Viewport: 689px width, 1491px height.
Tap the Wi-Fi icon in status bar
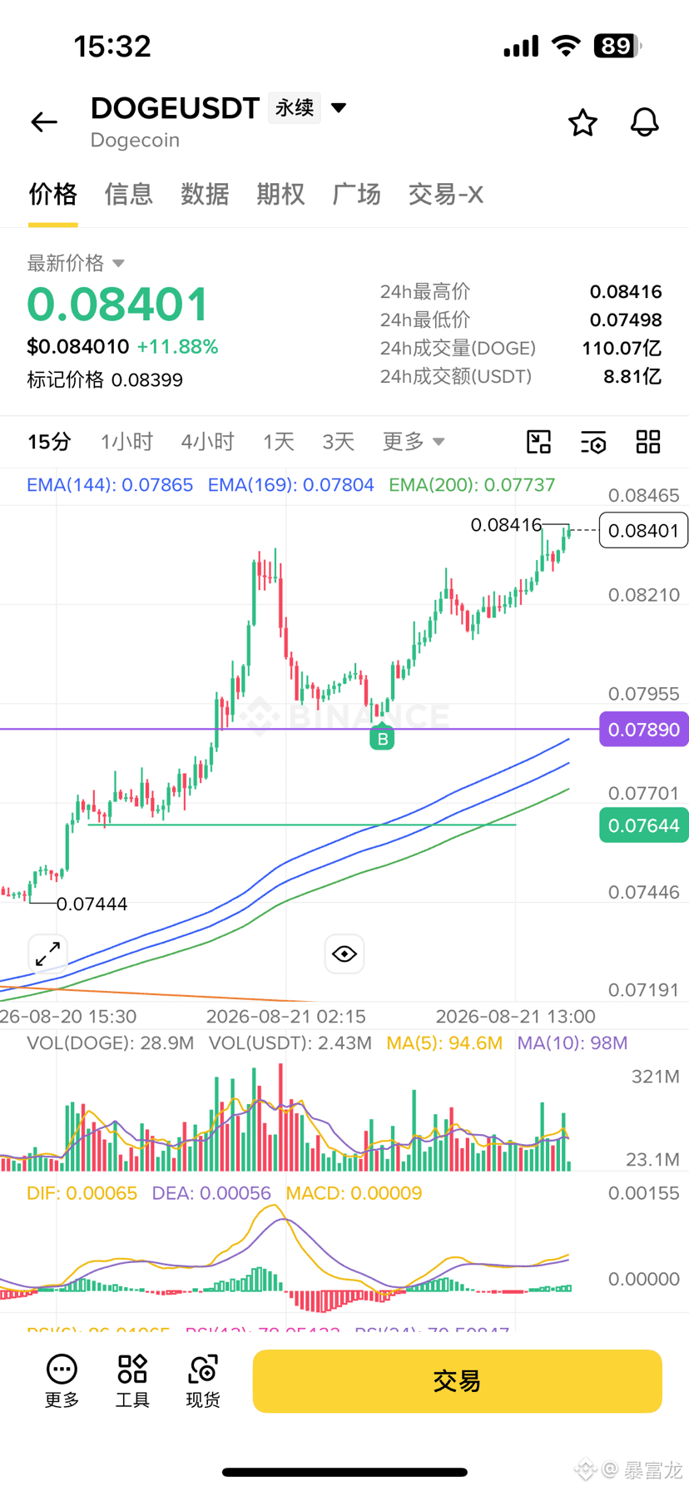pos(567,46)
